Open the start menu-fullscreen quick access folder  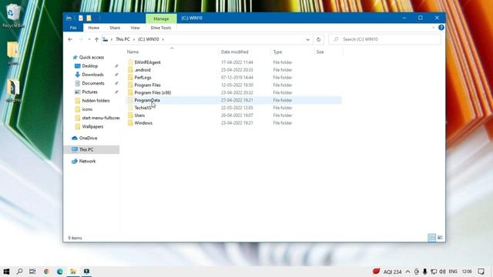pos(101,118)
